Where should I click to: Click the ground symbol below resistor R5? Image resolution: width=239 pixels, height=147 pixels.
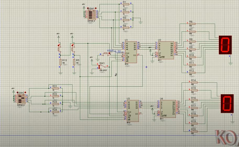pos(74,74)
